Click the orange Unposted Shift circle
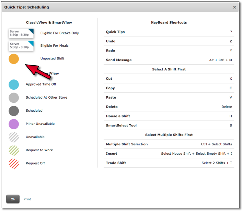Viewport: 242px width, 211px height. tap(14, 59)
